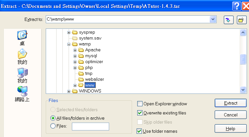
Task: Click the tmp folder icon
Action: tap(81, 74)
